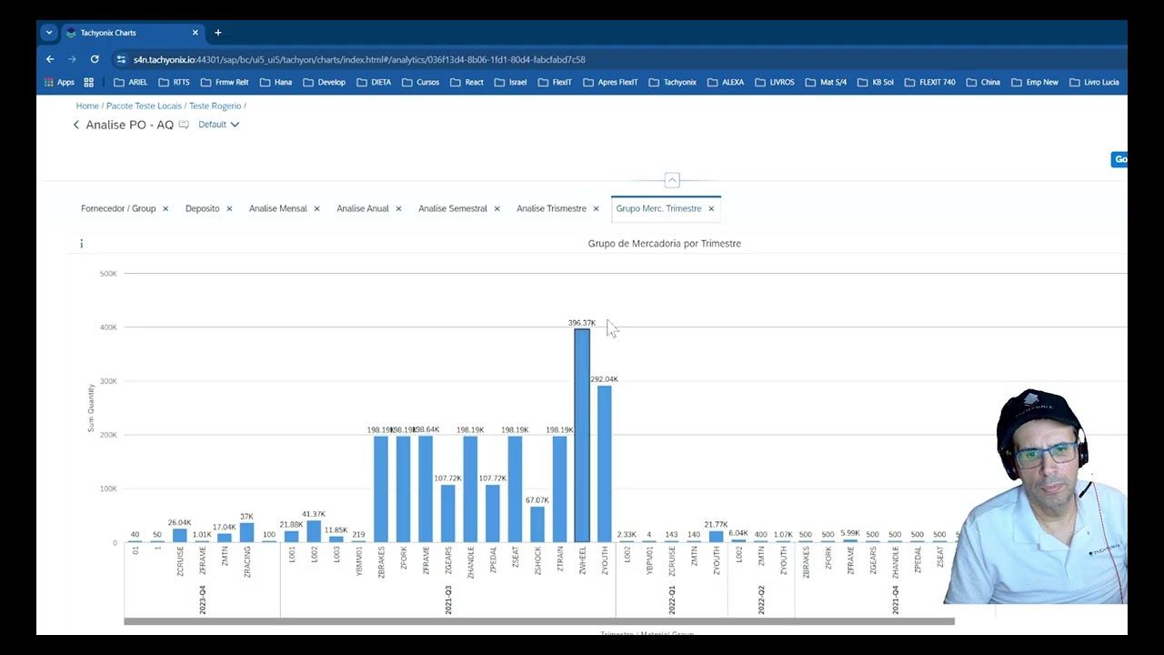Viewport: 1164px width, 655px height.
Task: Open the Develop bookmark folder
Action: point(324,82)
